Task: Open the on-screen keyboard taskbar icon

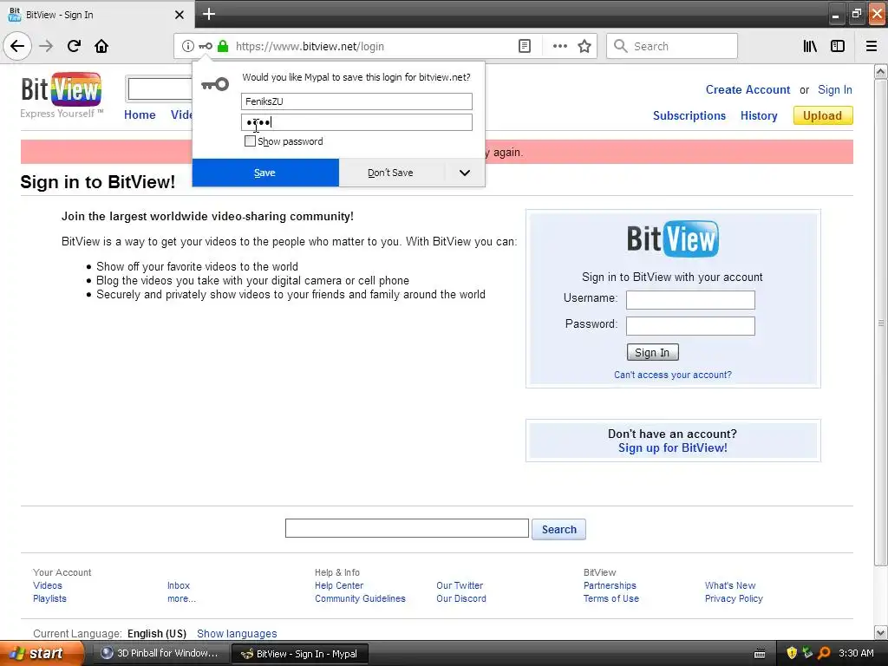Action: click(760, 654)
